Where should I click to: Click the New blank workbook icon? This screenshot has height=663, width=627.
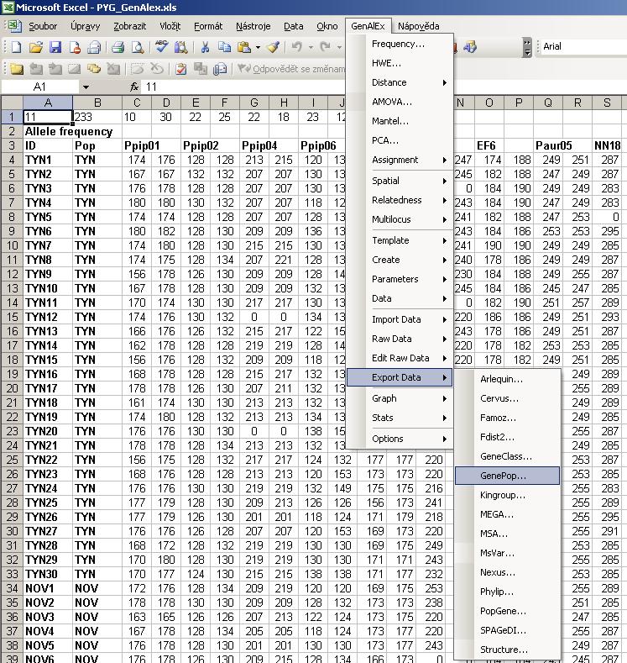[x=16, y=47]
